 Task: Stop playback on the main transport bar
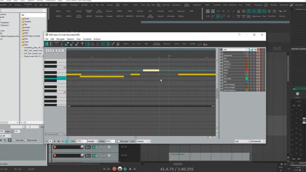pyautogui.click(x=130, y=169)
